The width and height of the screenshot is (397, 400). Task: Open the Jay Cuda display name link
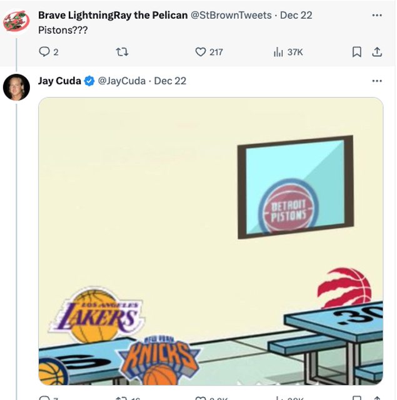[x=59, y=81]
